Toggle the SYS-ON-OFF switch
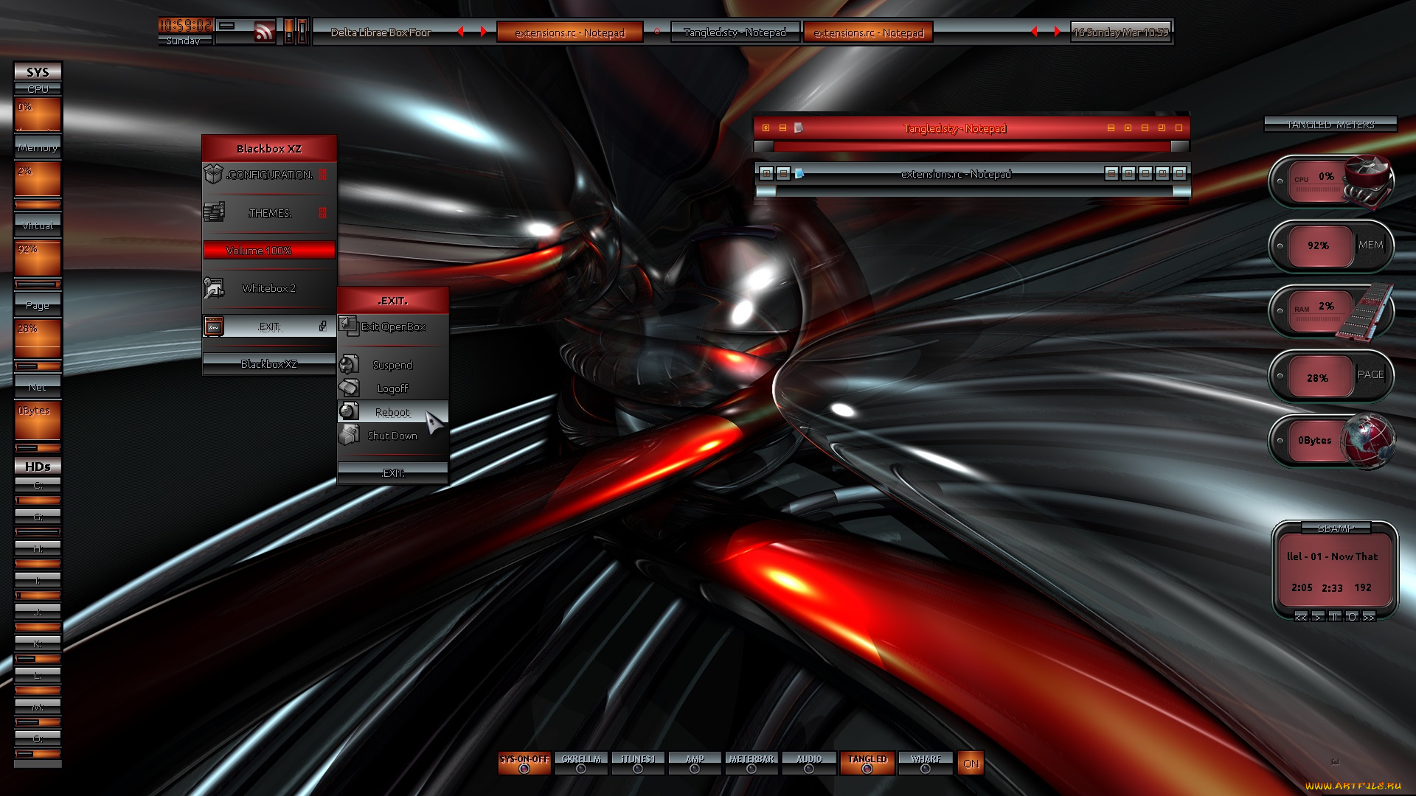 524,764
